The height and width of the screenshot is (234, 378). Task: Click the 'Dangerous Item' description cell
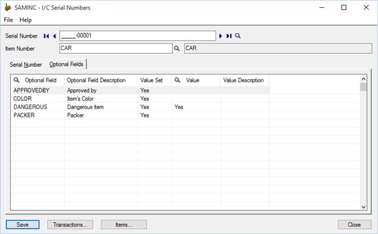[x=101, y=107]
